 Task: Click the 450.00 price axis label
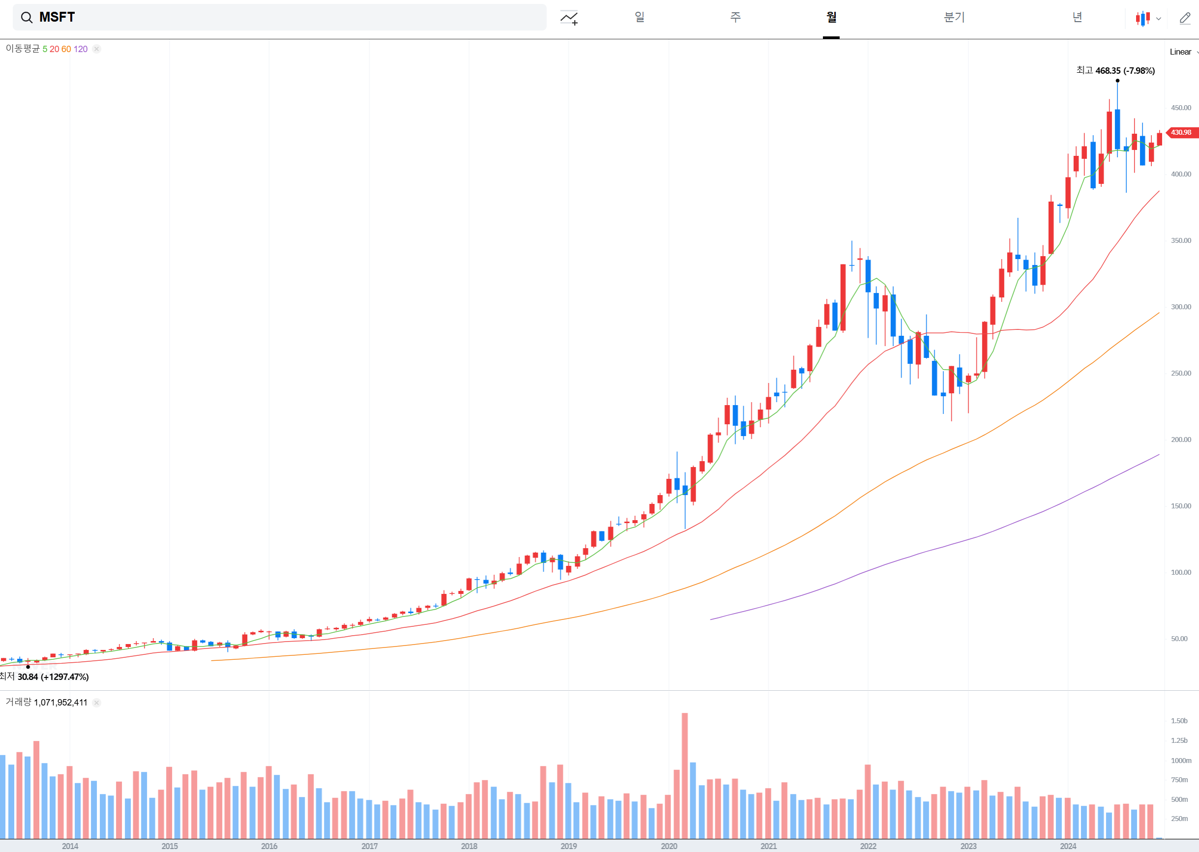pos(1181,108)
